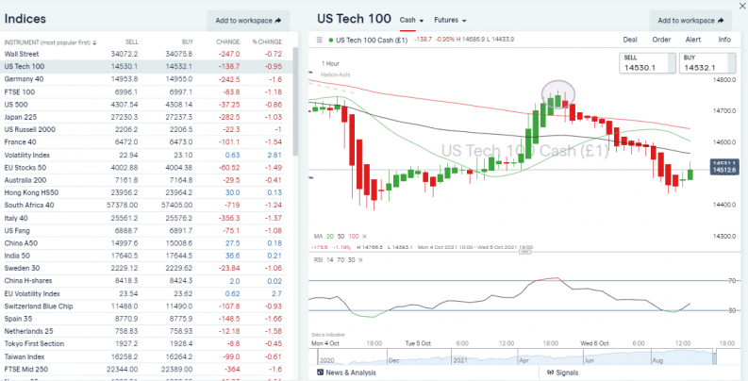This screenshot has height=381, width=748.
Task: Click the arrow on US Tech 100 Add to workspace
Action: pos(722,21)
